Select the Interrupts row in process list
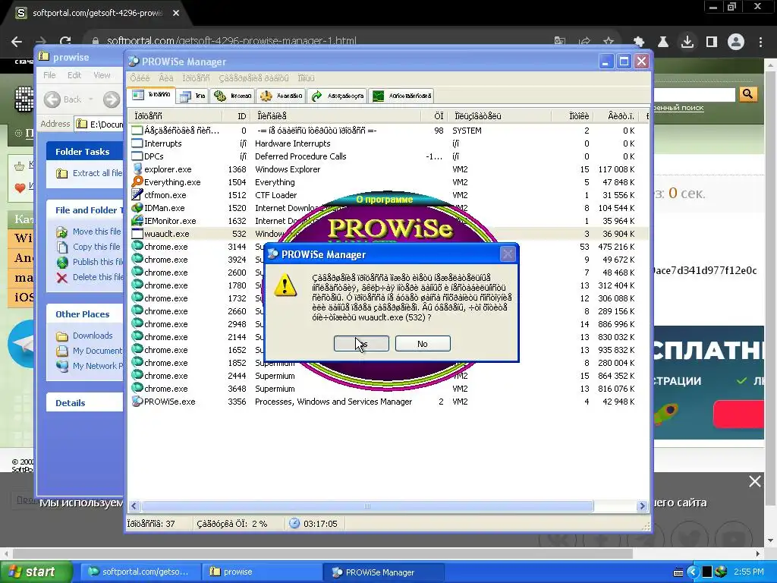Viewport: 777px width, 583px height. (x=388, y=143)
